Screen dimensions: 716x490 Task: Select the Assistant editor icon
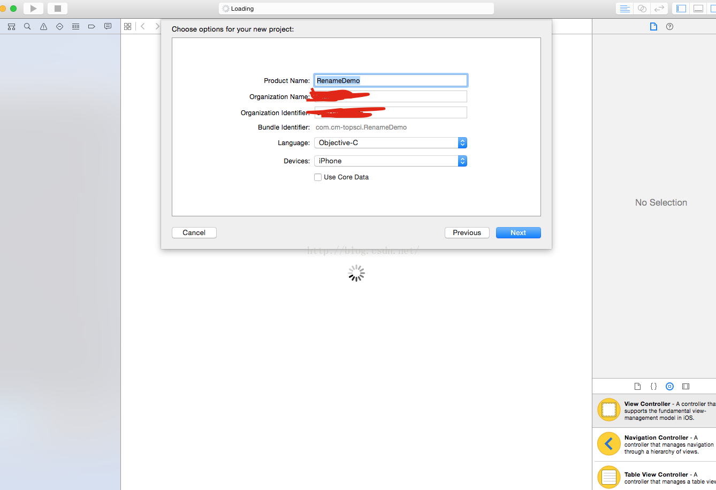point(642,9)
